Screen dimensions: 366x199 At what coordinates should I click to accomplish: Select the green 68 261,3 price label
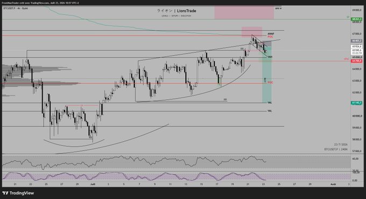coord(356,19)
